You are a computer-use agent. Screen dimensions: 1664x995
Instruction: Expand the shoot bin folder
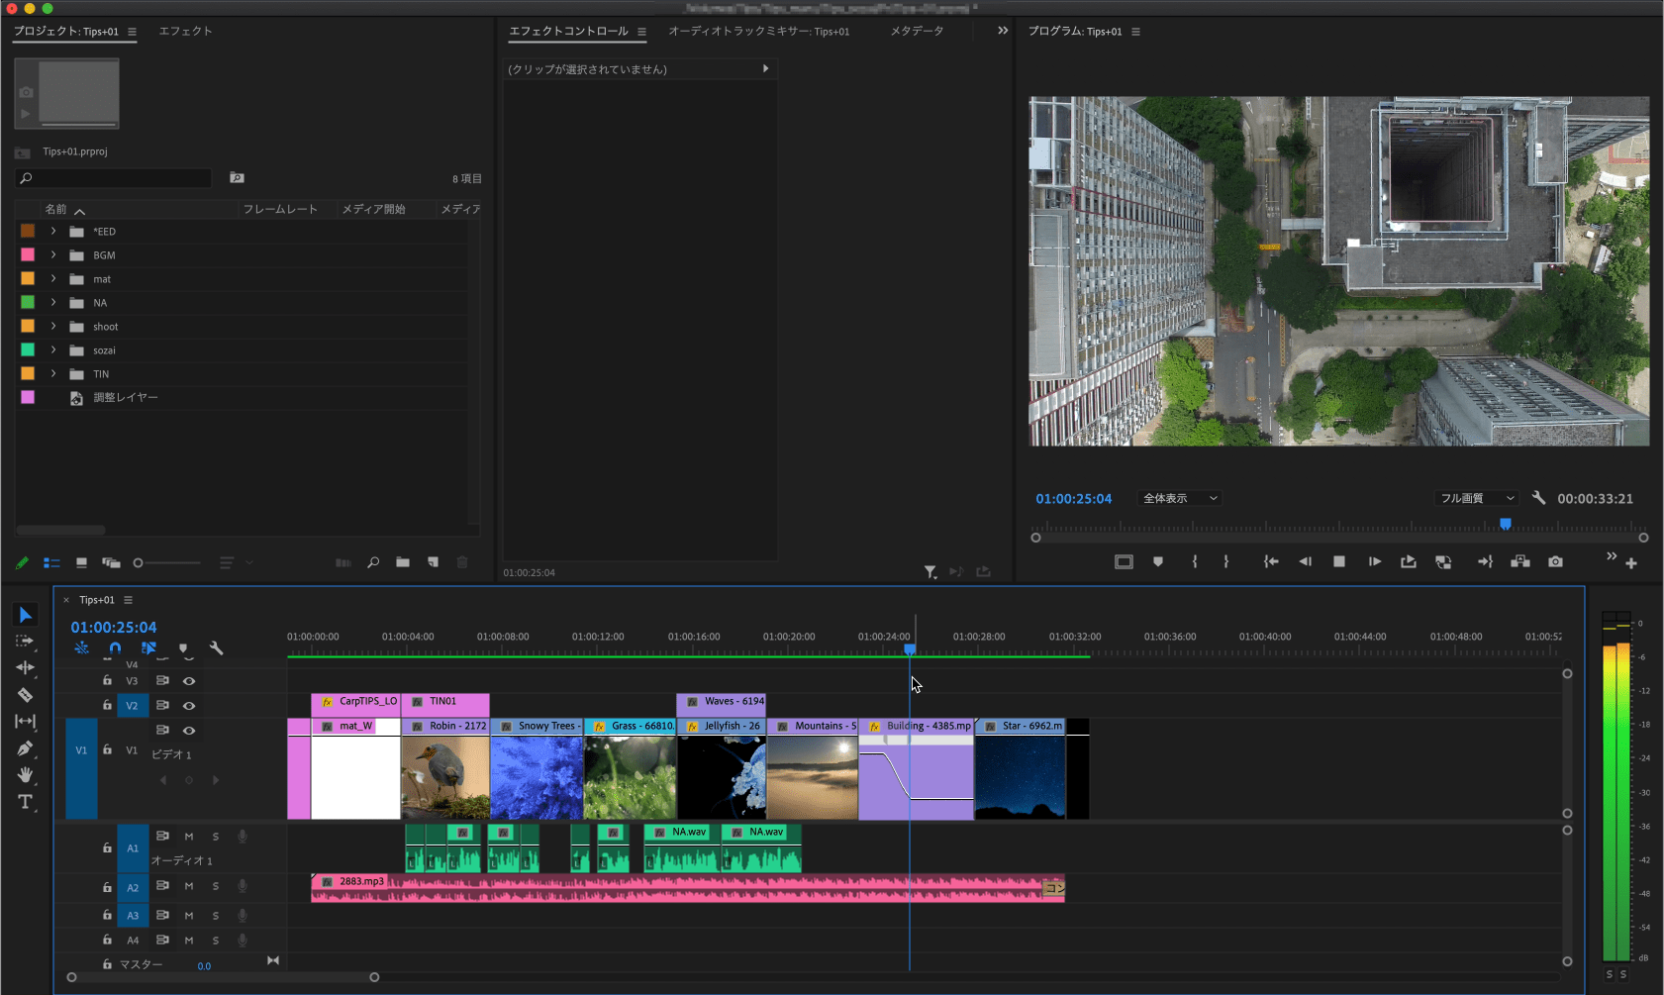coord(53,327)
